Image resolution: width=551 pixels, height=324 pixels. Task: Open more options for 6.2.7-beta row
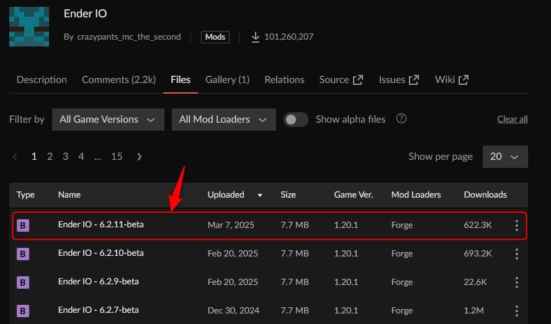point(516,310)
